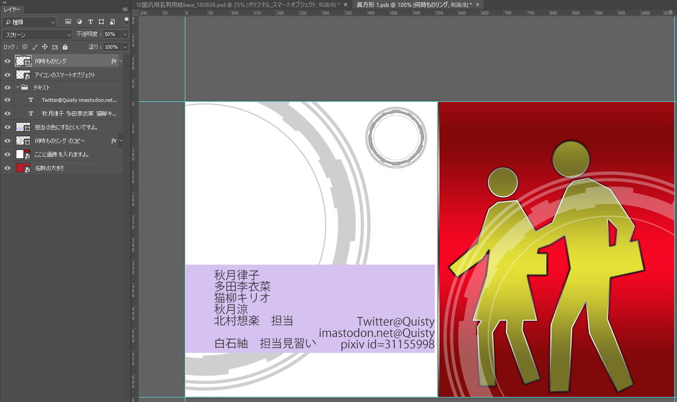677x402 pixels.
Task: Hide the 名刺の大きさ layer
Action: point(7,168)
